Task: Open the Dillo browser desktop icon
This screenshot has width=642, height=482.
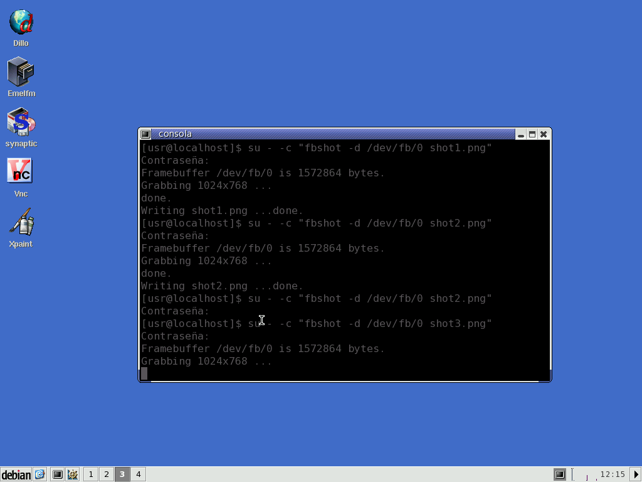Action: click(21, 23)
